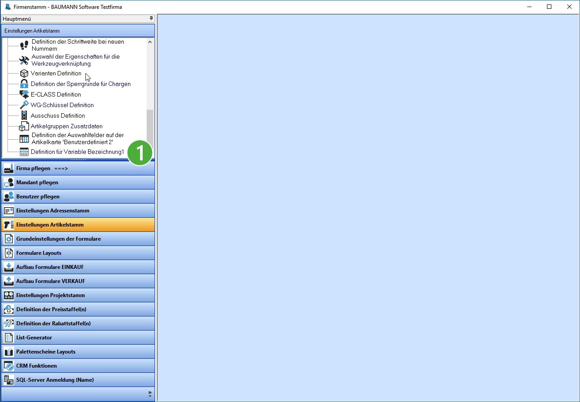
Task: Open Definition der Preisstaffel(n) group
Action: pos(78,309)
